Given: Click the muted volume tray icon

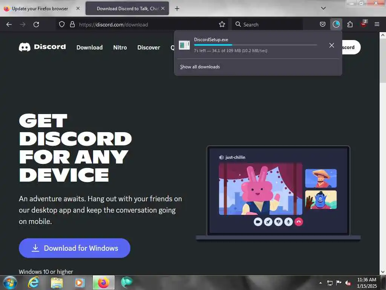Looking at the screenshot, I should tap(348, 283).
